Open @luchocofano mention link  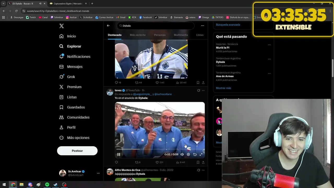[x=163, y=94]
